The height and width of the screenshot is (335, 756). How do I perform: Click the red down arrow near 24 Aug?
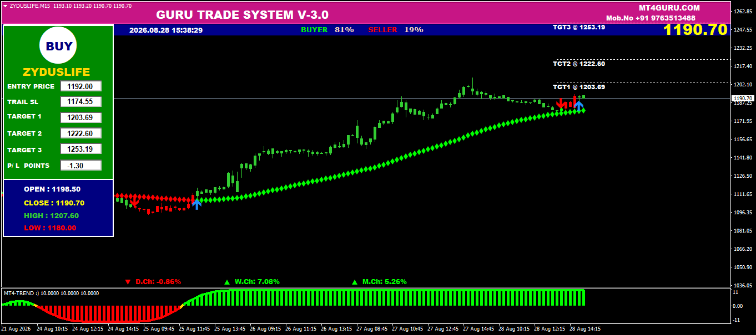(x=134, y=203)
